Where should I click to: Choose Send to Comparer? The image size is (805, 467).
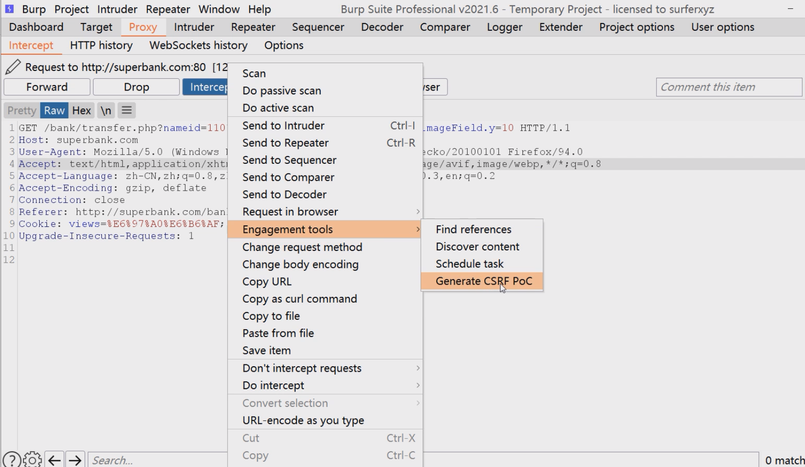325,177
